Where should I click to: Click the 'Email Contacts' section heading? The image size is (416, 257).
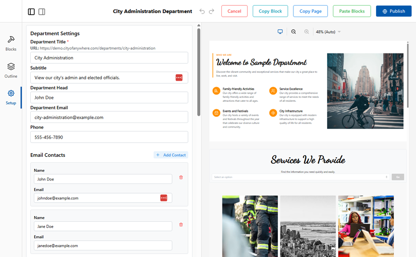[48, 155]
